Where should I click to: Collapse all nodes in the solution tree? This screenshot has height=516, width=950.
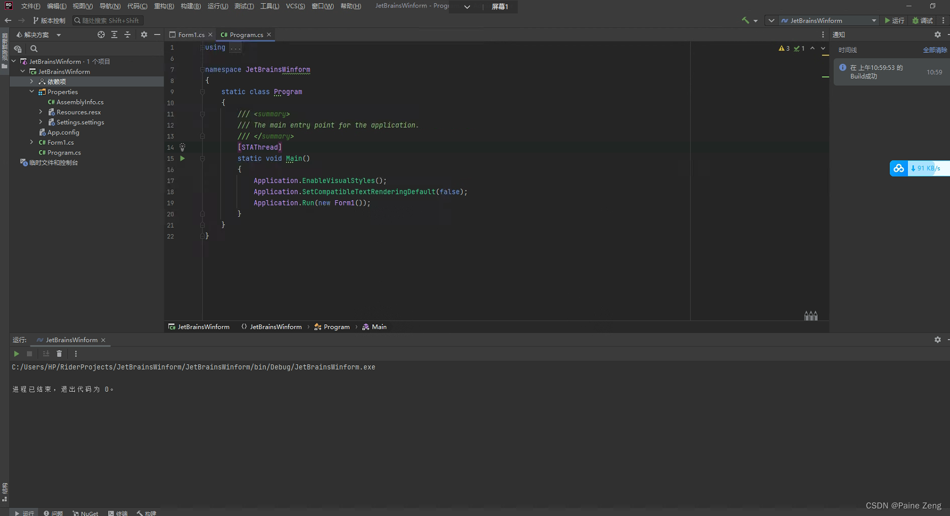click(128, 34)
